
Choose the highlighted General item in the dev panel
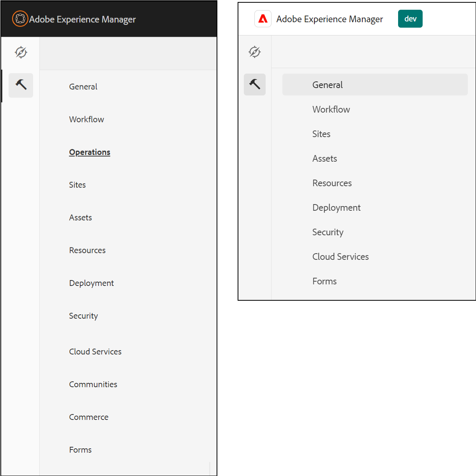327,85
